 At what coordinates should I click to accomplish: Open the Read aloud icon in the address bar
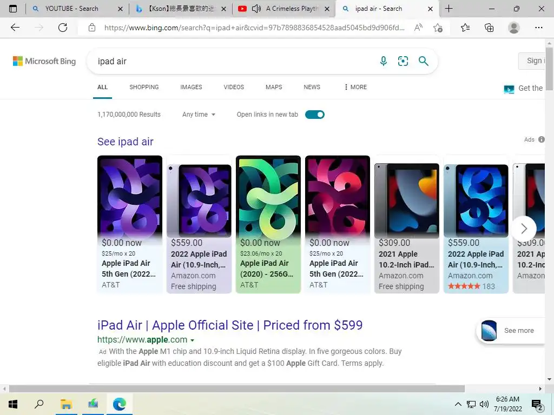tap(418, 28)
